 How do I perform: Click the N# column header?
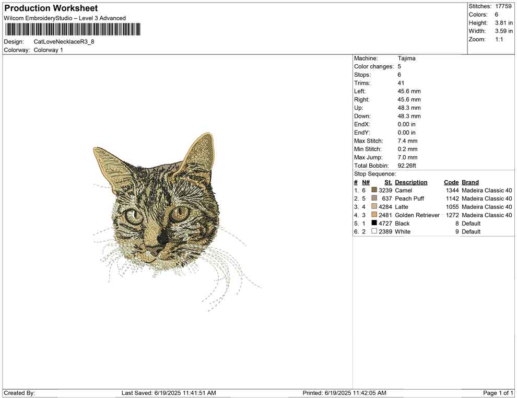[366, 182]
